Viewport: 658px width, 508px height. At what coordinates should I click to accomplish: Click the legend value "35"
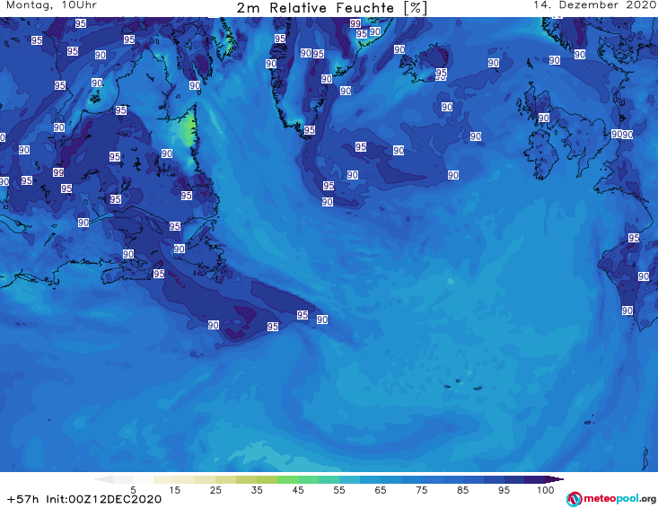pos(257,490)
